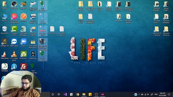Select the Rajeev Mehta Text.zip archive
The width and height of the screenshot is (173, 97).
[90, 6]
